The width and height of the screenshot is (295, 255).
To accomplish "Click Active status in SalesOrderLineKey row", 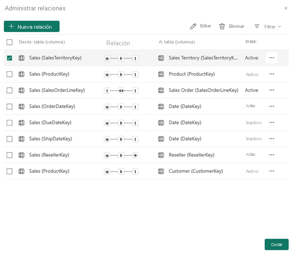I will [x=252, y=90].
